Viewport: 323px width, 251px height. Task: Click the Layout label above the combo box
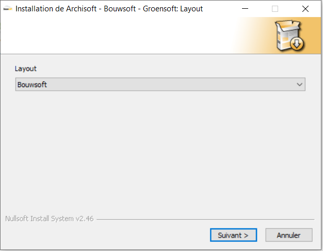tap(26, 69)
